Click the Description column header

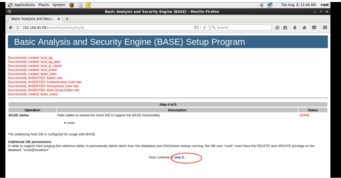pos(177,110)
